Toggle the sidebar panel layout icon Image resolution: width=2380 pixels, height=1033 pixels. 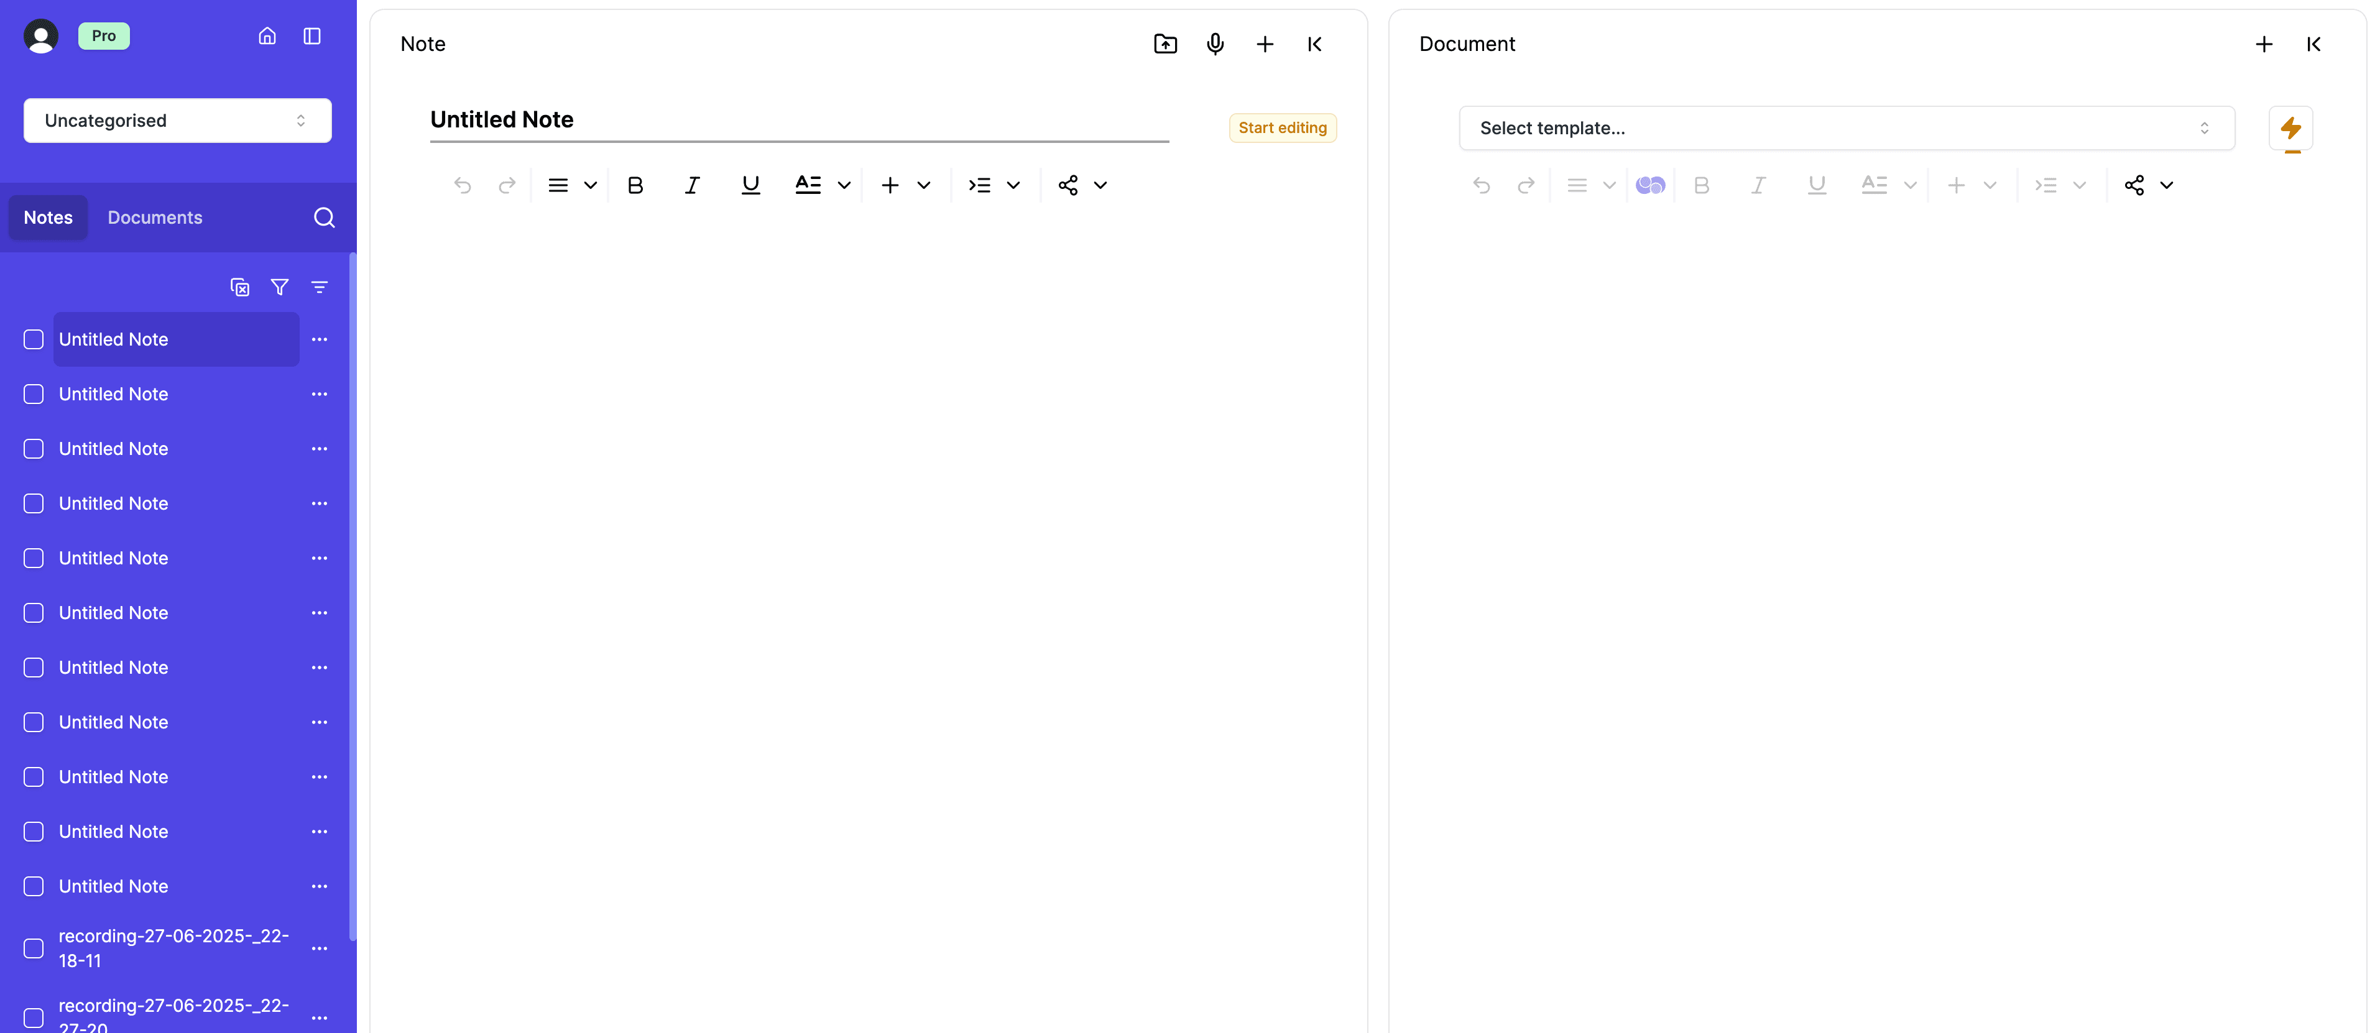click(312, 36)
